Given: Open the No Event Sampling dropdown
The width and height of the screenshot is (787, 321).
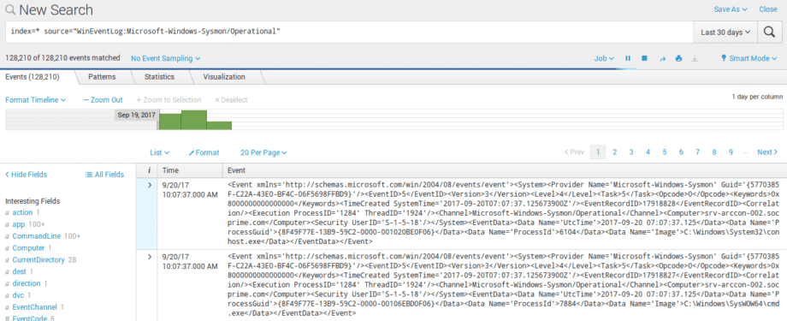Looking at the screenshot, I should click(x=166, y=58).
